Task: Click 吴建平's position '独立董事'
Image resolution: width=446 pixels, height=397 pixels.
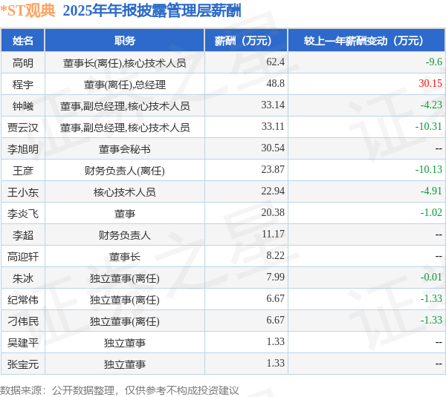Action: pos(125,343)
